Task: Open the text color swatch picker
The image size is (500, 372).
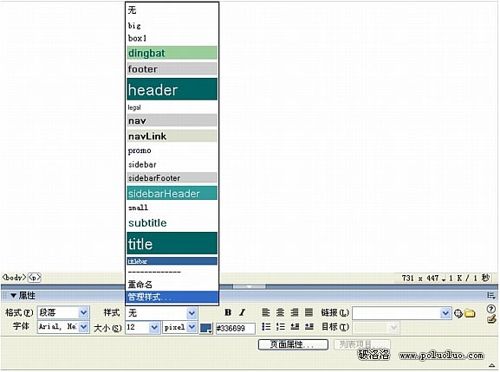Action: 206,328
